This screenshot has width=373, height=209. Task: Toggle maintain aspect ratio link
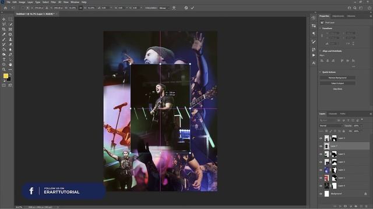click(x=80, y=8)
